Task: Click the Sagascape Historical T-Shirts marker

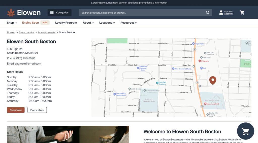Action: (x=138, y=68)
